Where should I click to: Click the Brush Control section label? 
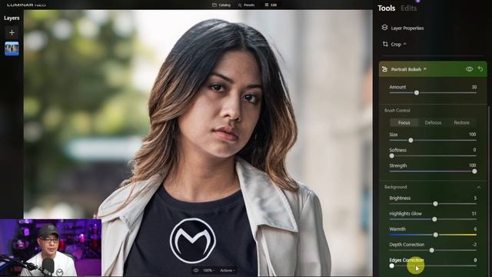click(x=397, y=111)
